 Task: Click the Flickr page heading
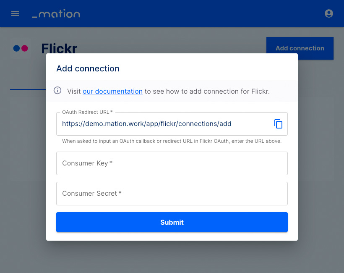(x=59, y=47)
